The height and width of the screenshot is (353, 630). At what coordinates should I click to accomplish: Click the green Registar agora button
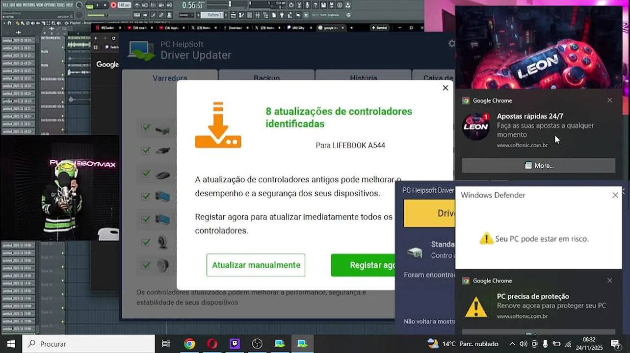coord(363,265)
